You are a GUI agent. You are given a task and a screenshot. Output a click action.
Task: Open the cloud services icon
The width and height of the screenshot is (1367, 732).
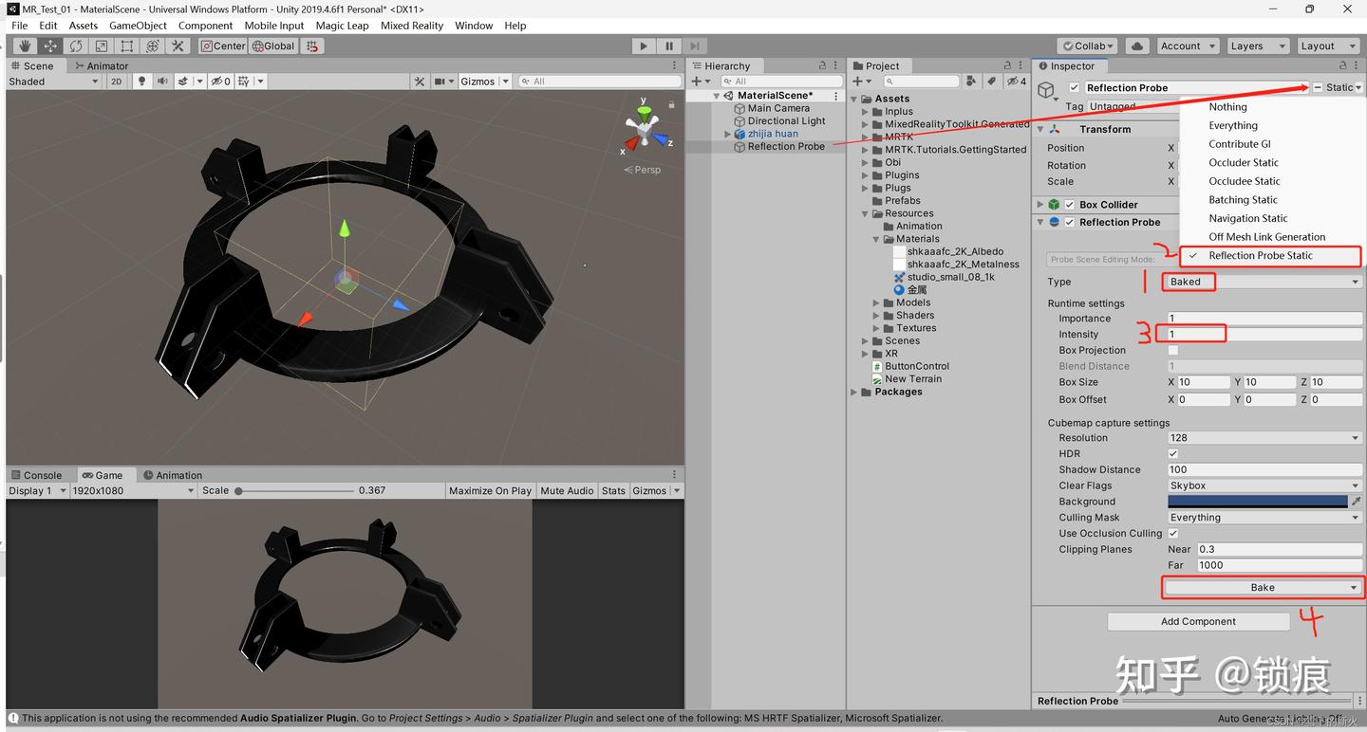1137,46
